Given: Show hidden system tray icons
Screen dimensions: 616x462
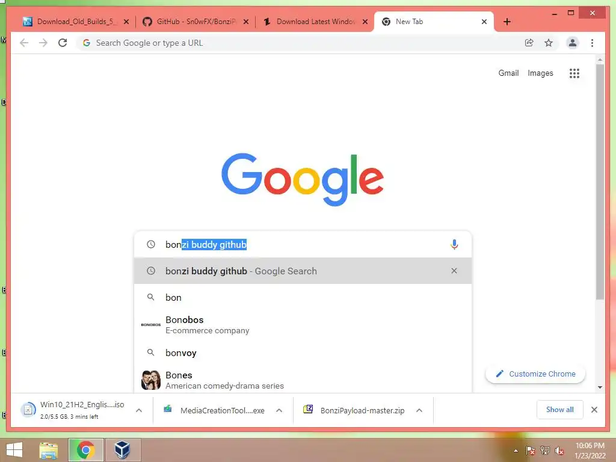Looking at the screenshot, I should 516,451.
